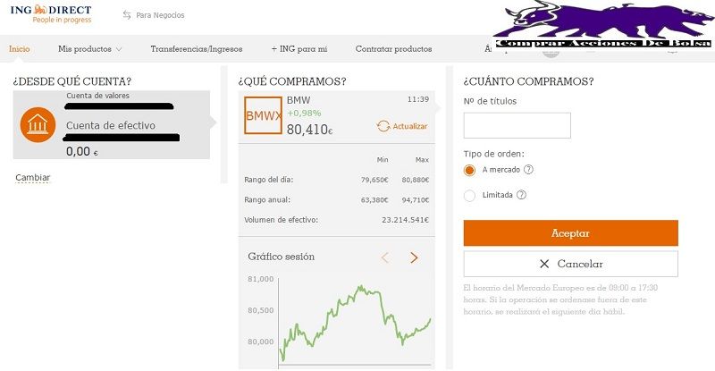Click the +0,98% change value
Screen dimensions: 715x371
[304, 113]
